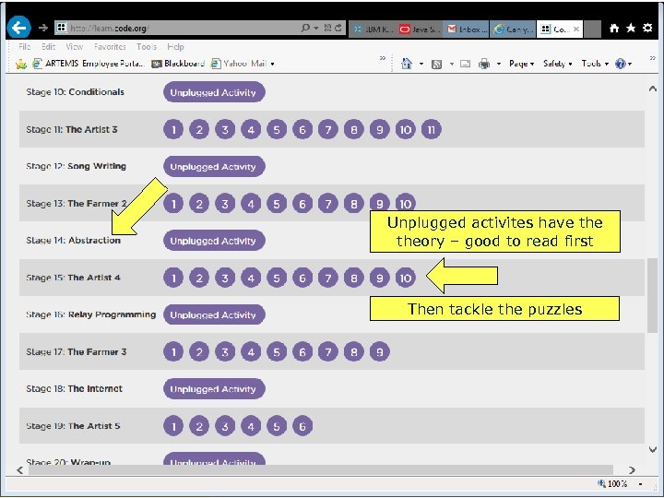This screenshot has height=498, width=664.
Task: Open puzzle 2 of Stage 19 The Artist 5
Action: pos(199,426)
